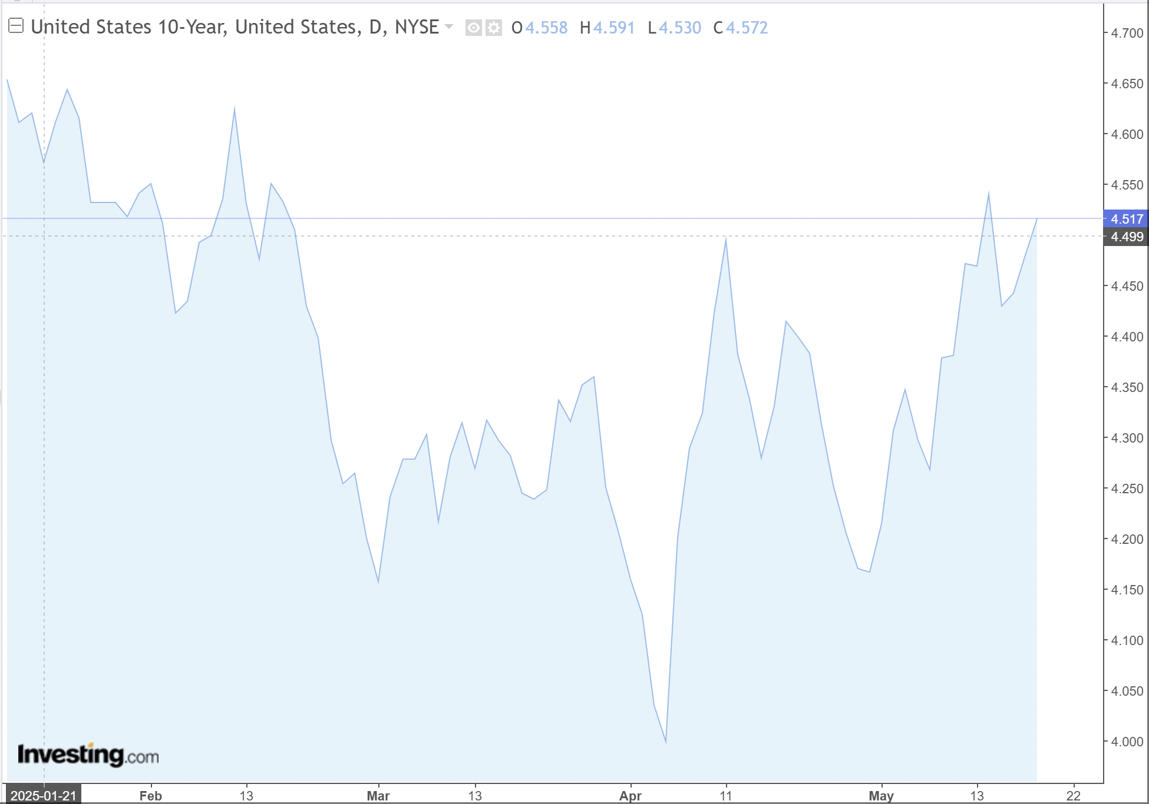Click United States 10-Year series title

pos(235,27)
